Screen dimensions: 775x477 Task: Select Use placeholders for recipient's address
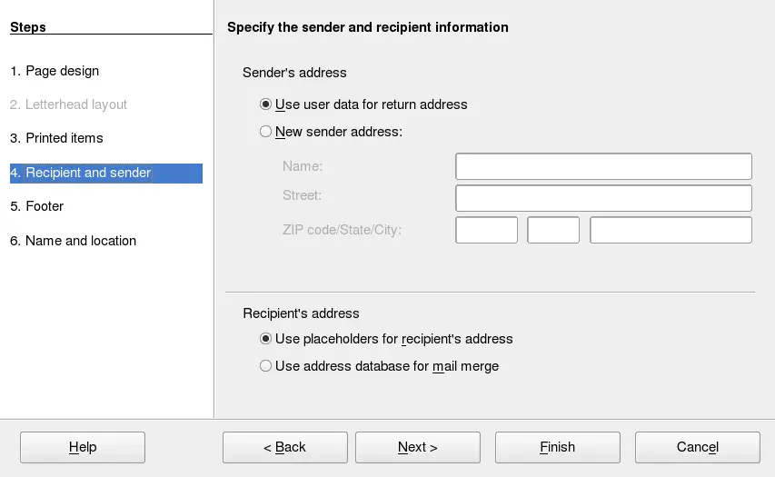tap(266, 339)
